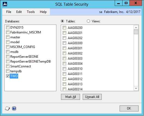This screenshot has height=116, width=144.
Task: Check the AAG00300 table checkbox
Action: pos(64,43)
